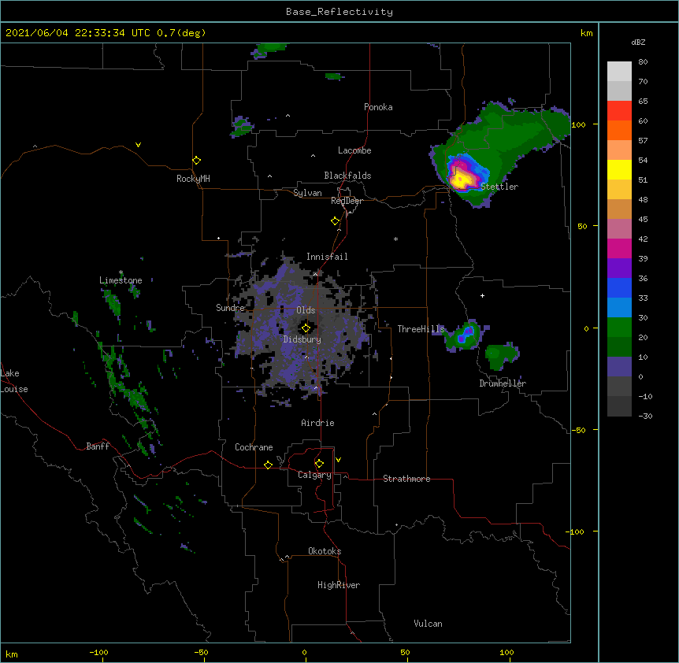Viewport: 679px width, 663px height.
Task: Click the yellow marker above RockyMH
Action: [x=197, y=160]
